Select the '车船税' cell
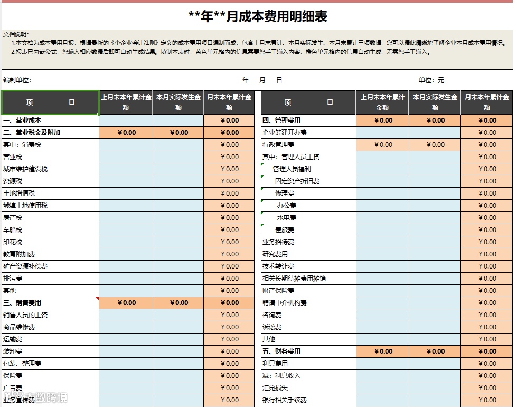The width and height of the screenshot is (517, 407). coord(50,230)
